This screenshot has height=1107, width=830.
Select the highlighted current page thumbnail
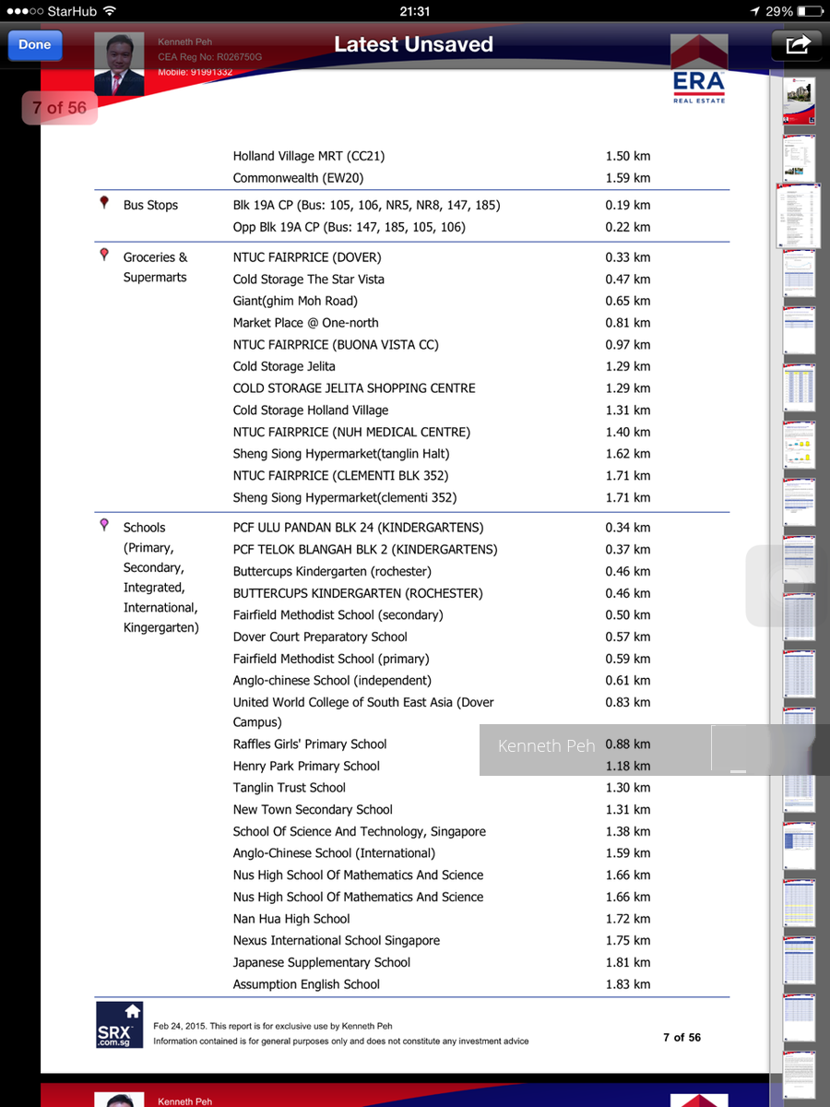point(799,215)
